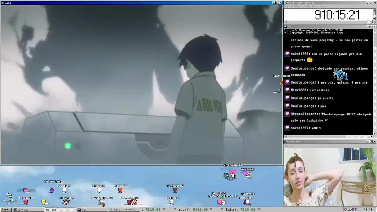Open the Iniciar start button
The height and width of the screenshot is (212, 377).
point(6,210)
